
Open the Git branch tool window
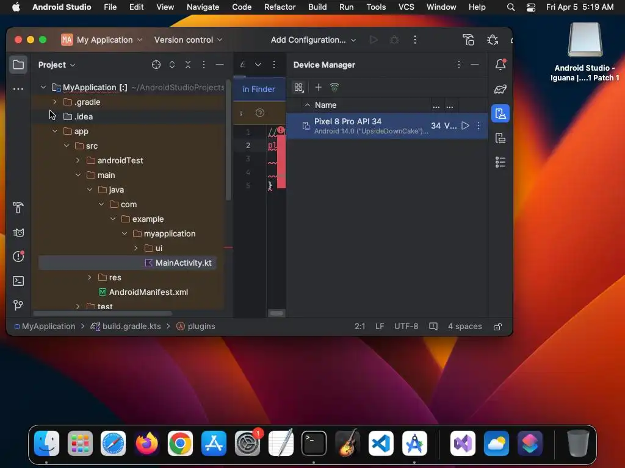tap(18, 305)
